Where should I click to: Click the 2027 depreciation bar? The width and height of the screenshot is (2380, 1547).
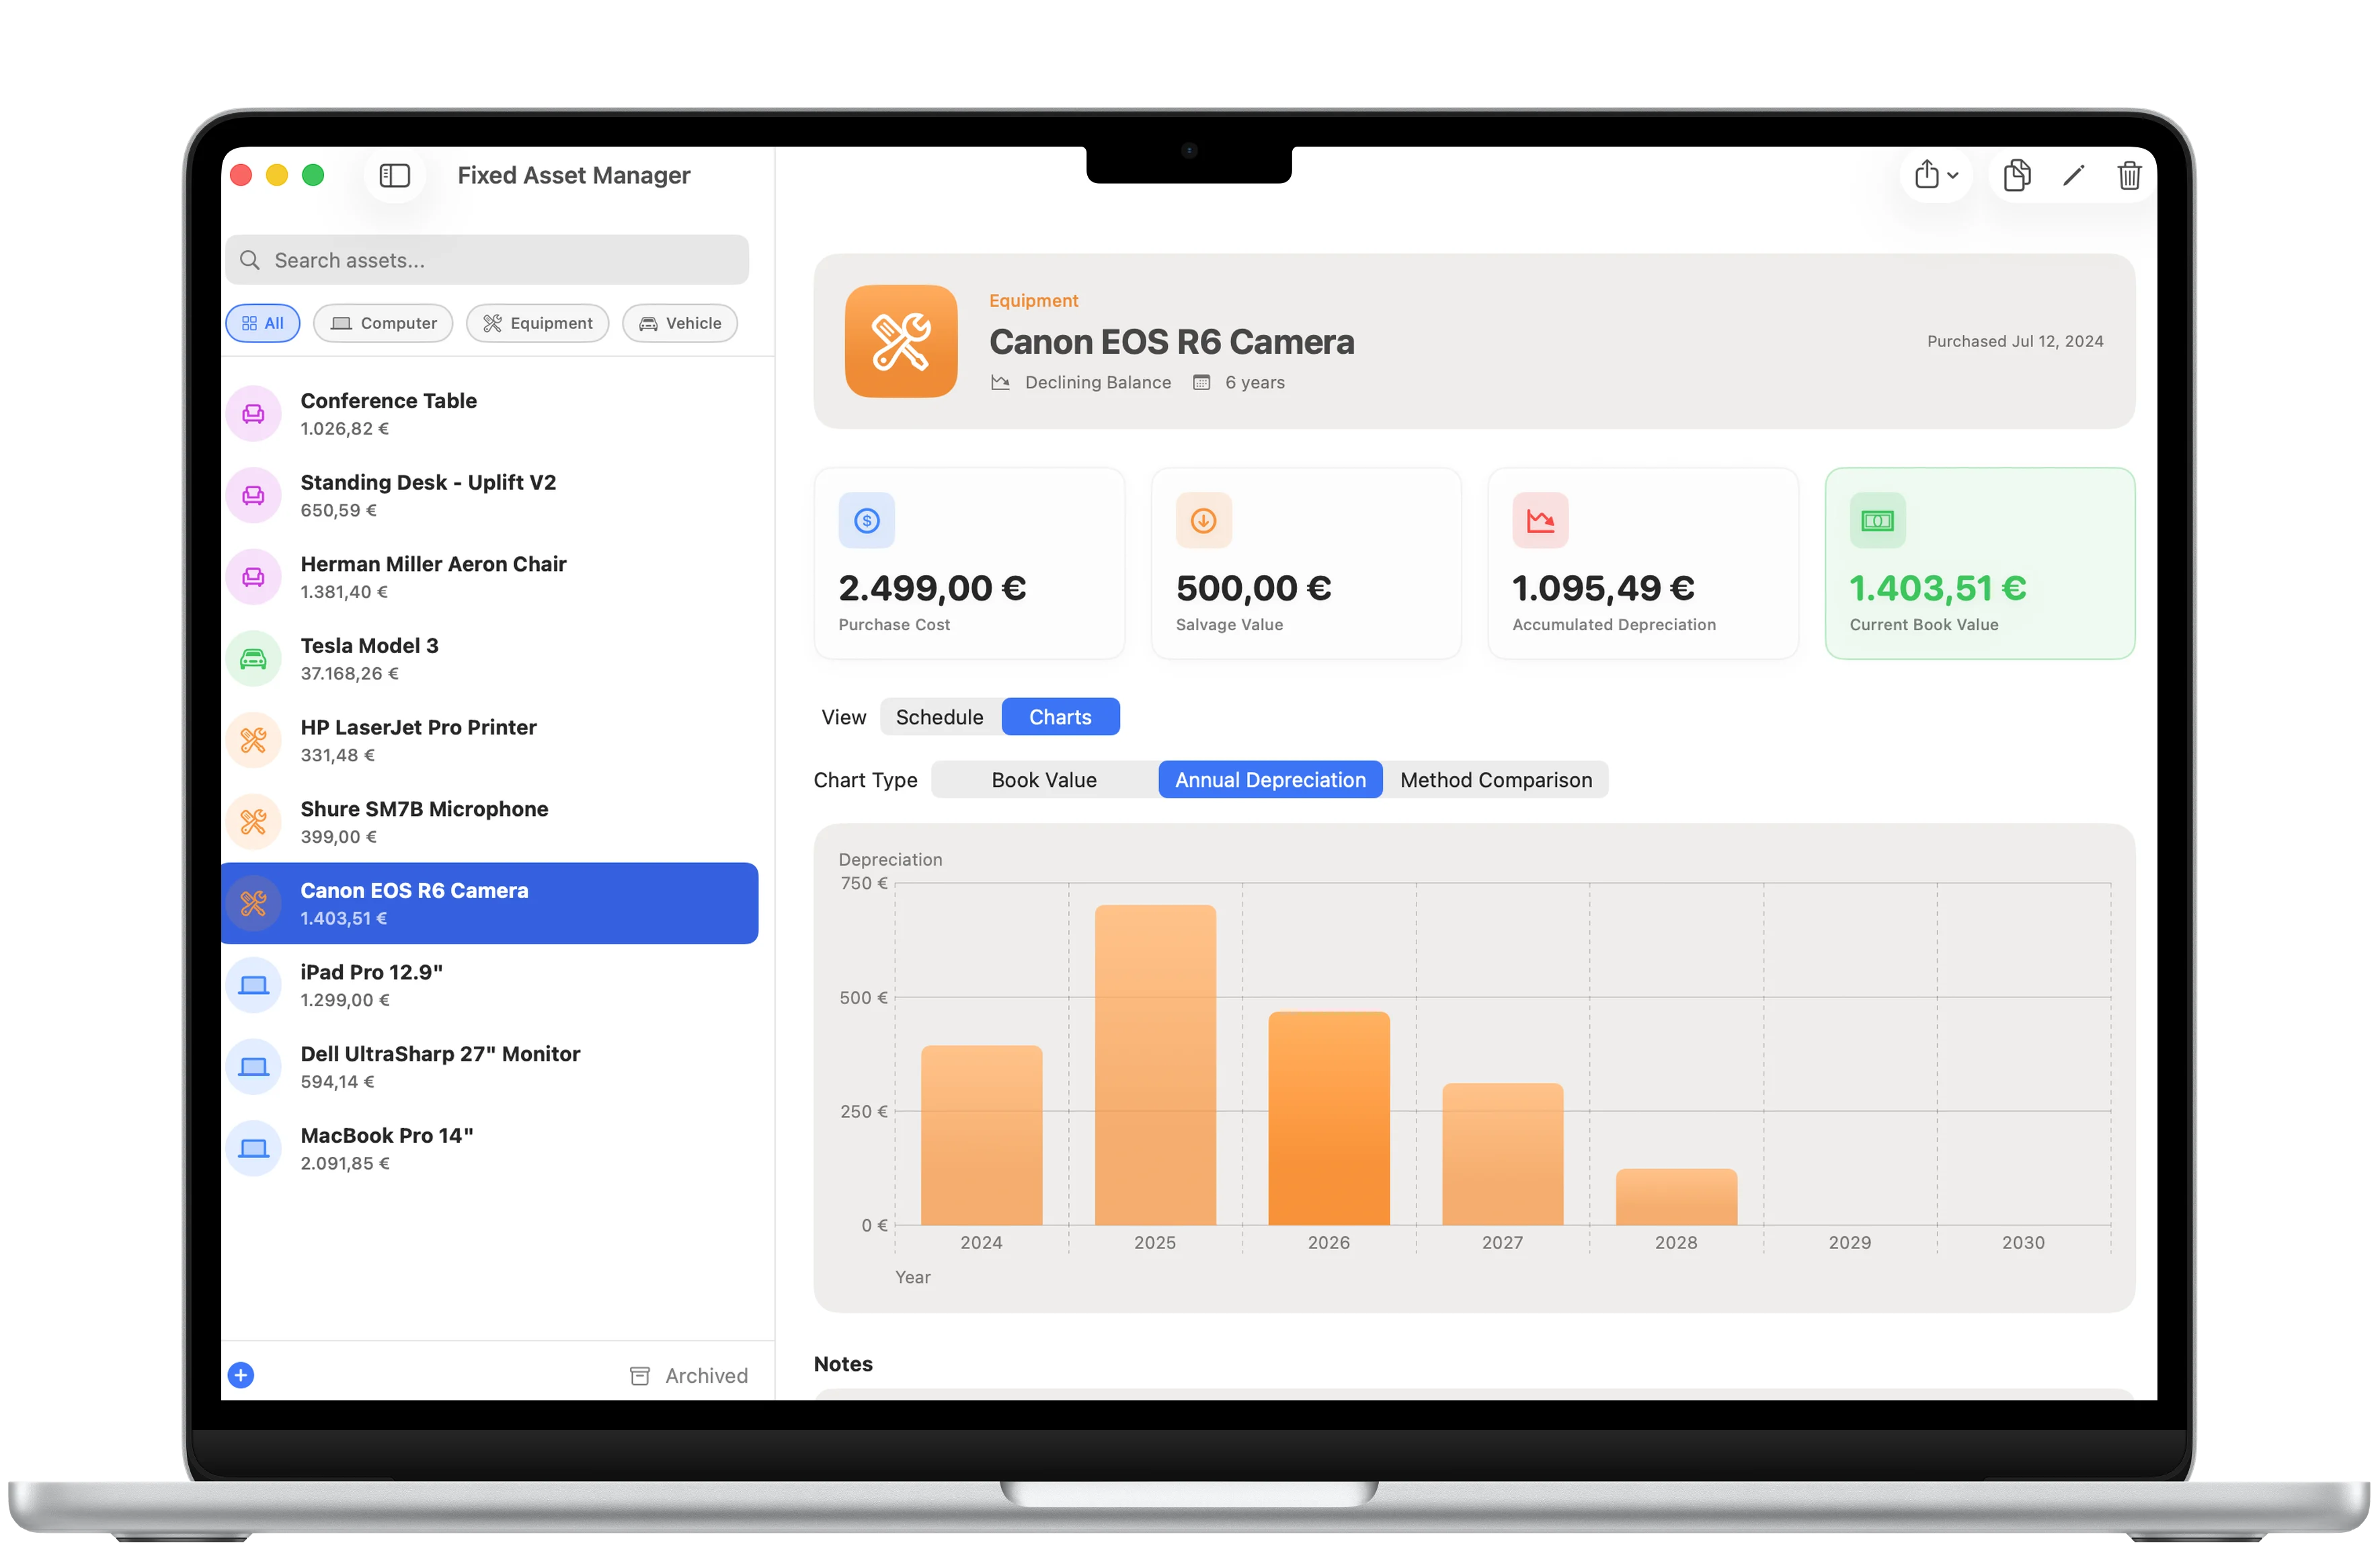click(1503, 1155)
